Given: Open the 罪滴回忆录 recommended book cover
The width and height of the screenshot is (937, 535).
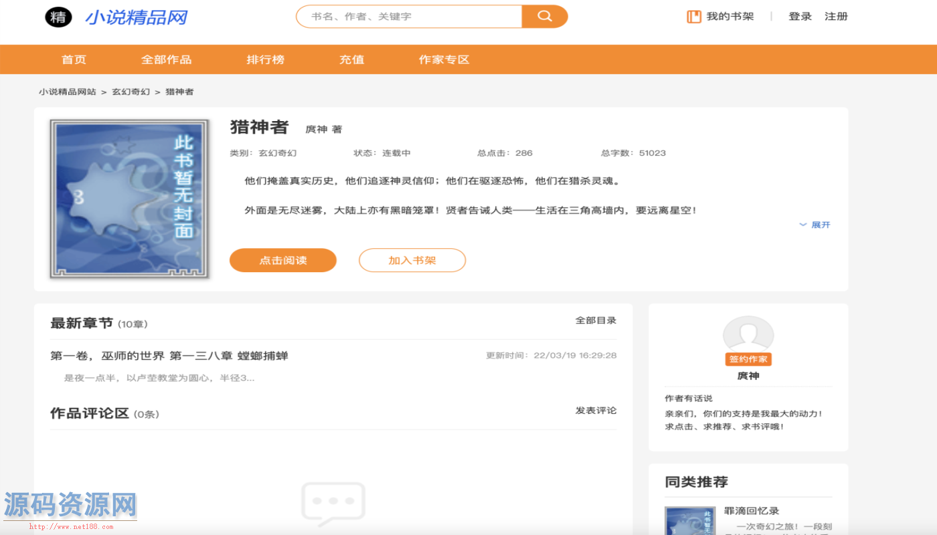Looking at the screenshot, I should 689,520.
